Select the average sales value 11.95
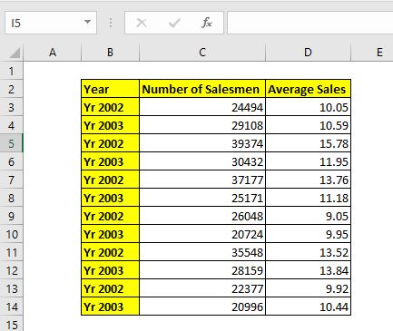 (x=308, y=161)
